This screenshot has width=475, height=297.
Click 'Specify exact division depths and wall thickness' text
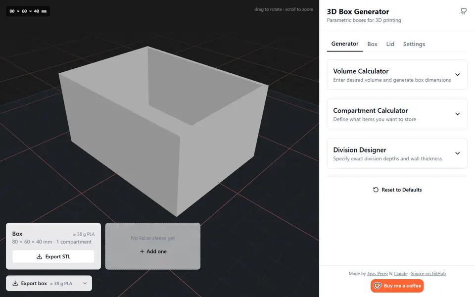[387, 159]
